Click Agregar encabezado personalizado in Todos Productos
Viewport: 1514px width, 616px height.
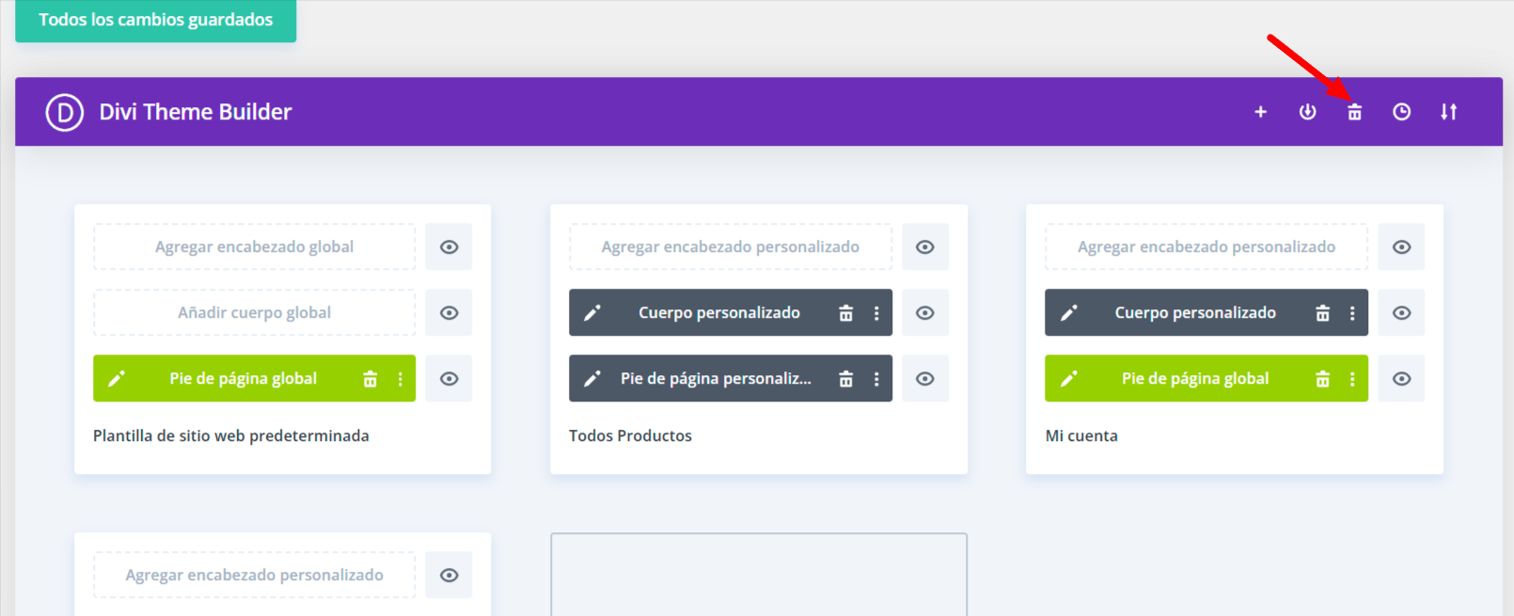tap(731, 246)
